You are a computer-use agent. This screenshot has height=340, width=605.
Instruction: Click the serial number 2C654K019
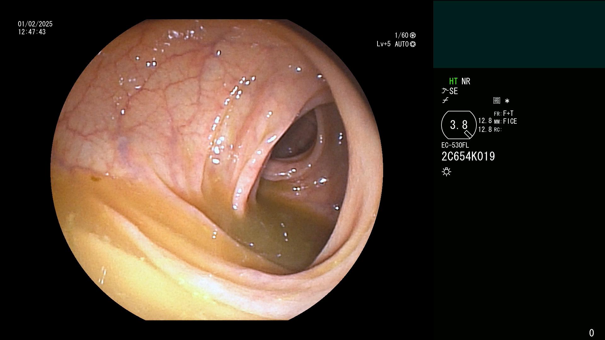click(468, 156)
